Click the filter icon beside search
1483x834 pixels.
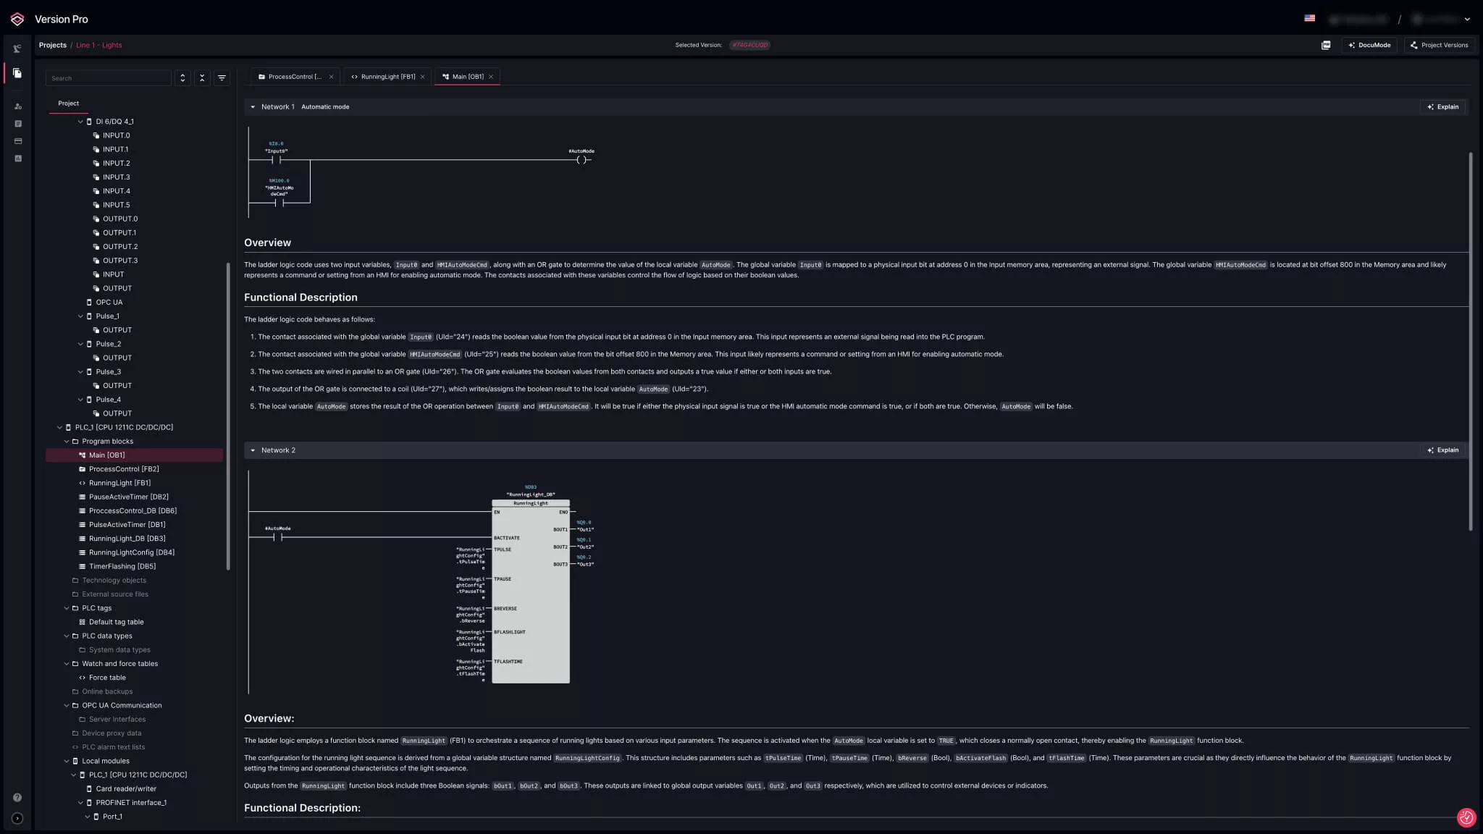222,78
